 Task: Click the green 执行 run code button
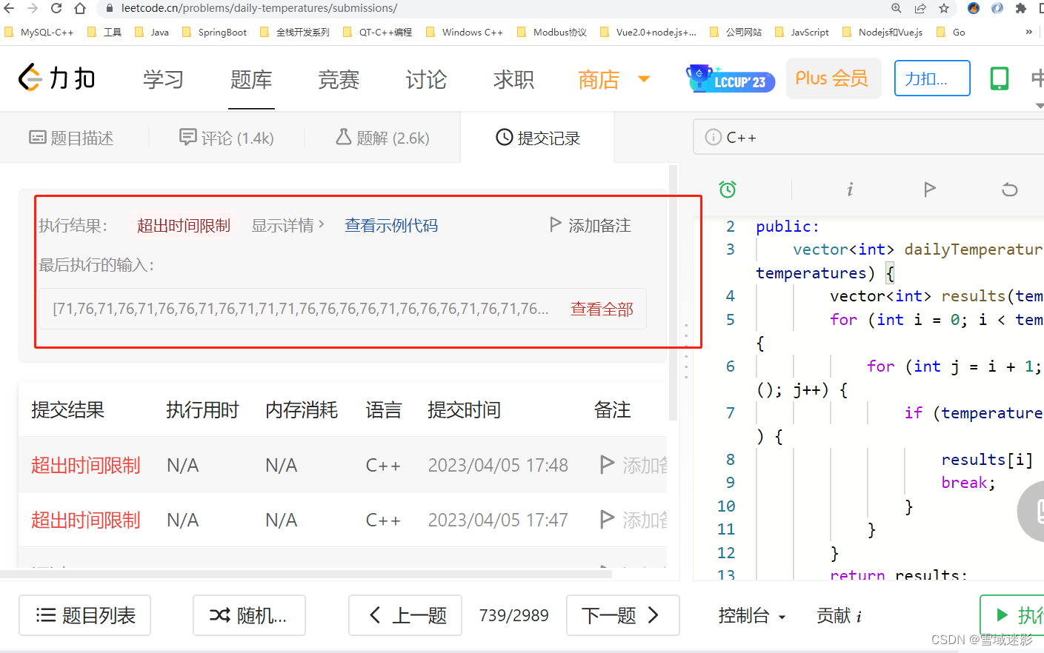(x=1012, y=615)
